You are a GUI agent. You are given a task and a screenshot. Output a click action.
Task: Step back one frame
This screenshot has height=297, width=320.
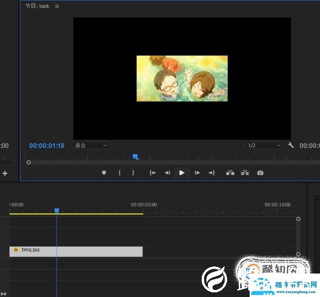[x=168, y=173]
